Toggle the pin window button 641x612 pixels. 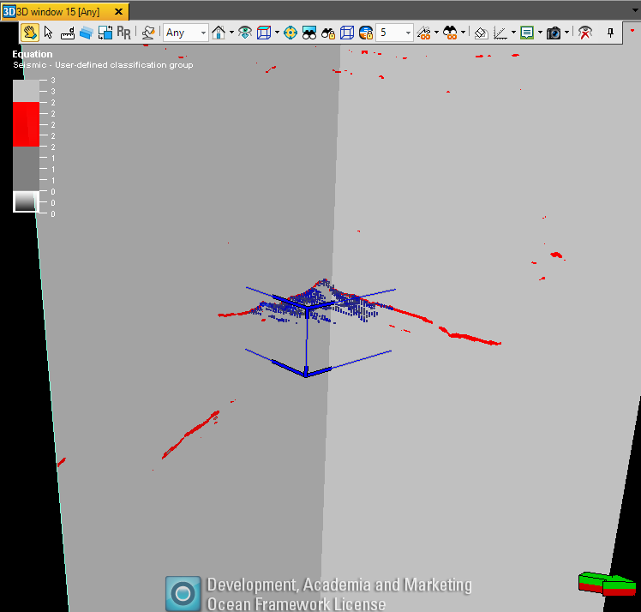point(611,33)
